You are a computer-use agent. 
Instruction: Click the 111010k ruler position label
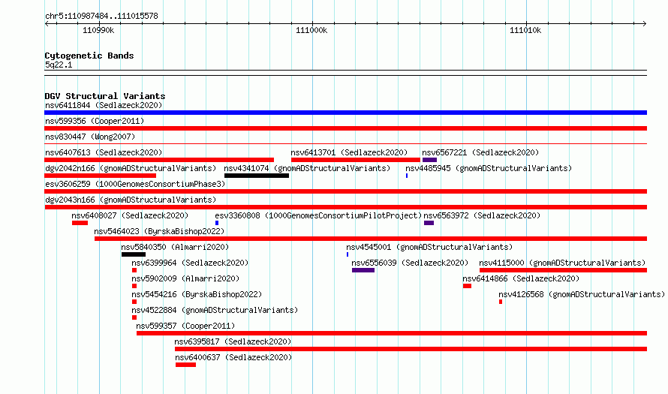click(x=525, y=30)
